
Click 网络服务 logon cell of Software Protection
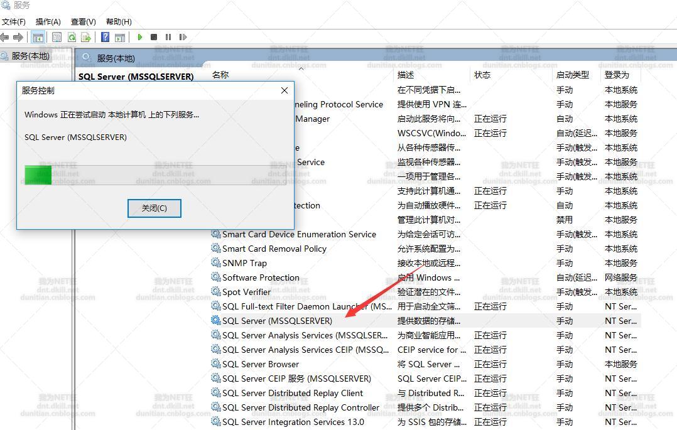pyautogui.click(x=621, y=277)
